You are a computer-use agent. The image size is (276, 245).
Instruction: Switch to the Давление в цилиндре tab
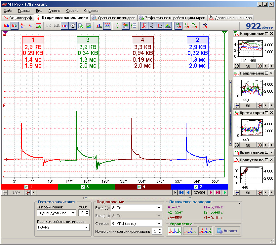[231, 18]
